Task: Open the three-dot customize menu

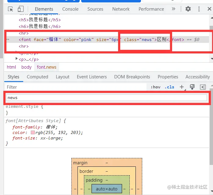Action: tap(199, 9)
